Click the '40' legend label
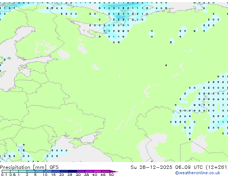The height and width of the screenshot is (176, 228). coord(95,175)
